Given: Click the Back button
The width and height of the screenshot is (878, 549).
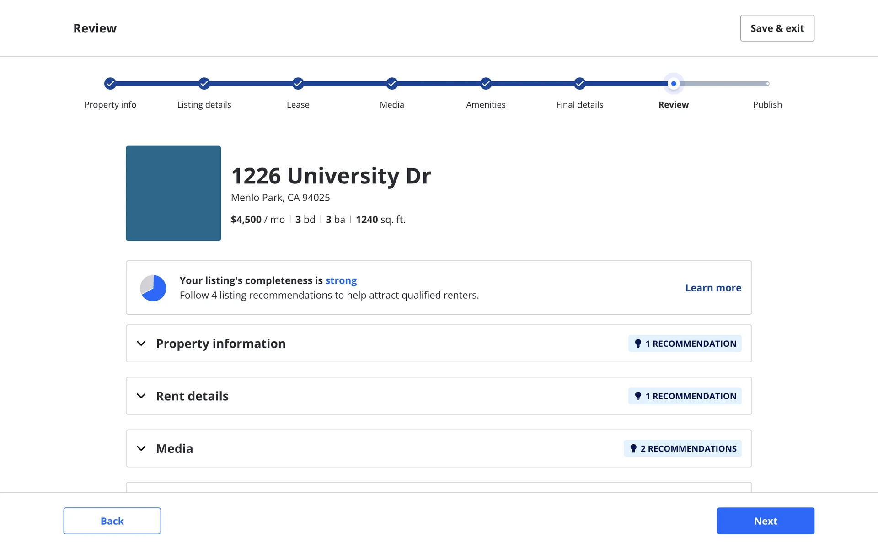Looking at the screenshot, I should click(x=112, y=521).
